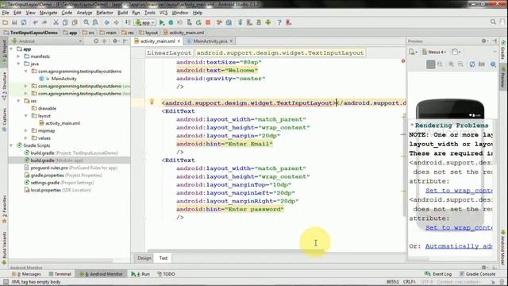Open the Terminal tool window
Viewport: 508px width, 286px height.
(60, 274)
